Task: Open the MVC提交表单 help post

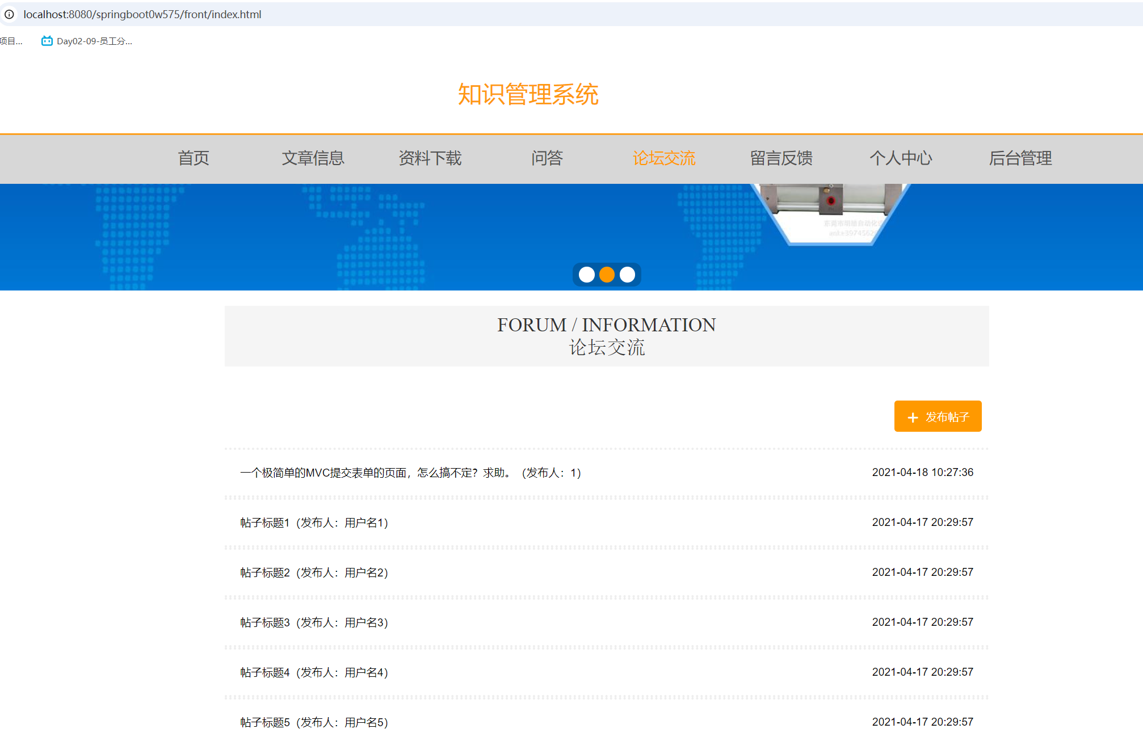Action: [410, 473]
